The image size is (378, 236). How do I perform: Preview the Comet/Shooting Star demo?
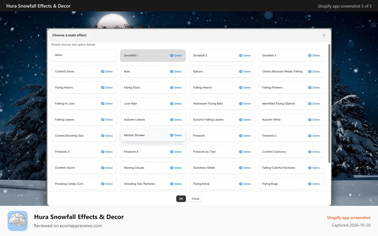[x=107, y=136]
